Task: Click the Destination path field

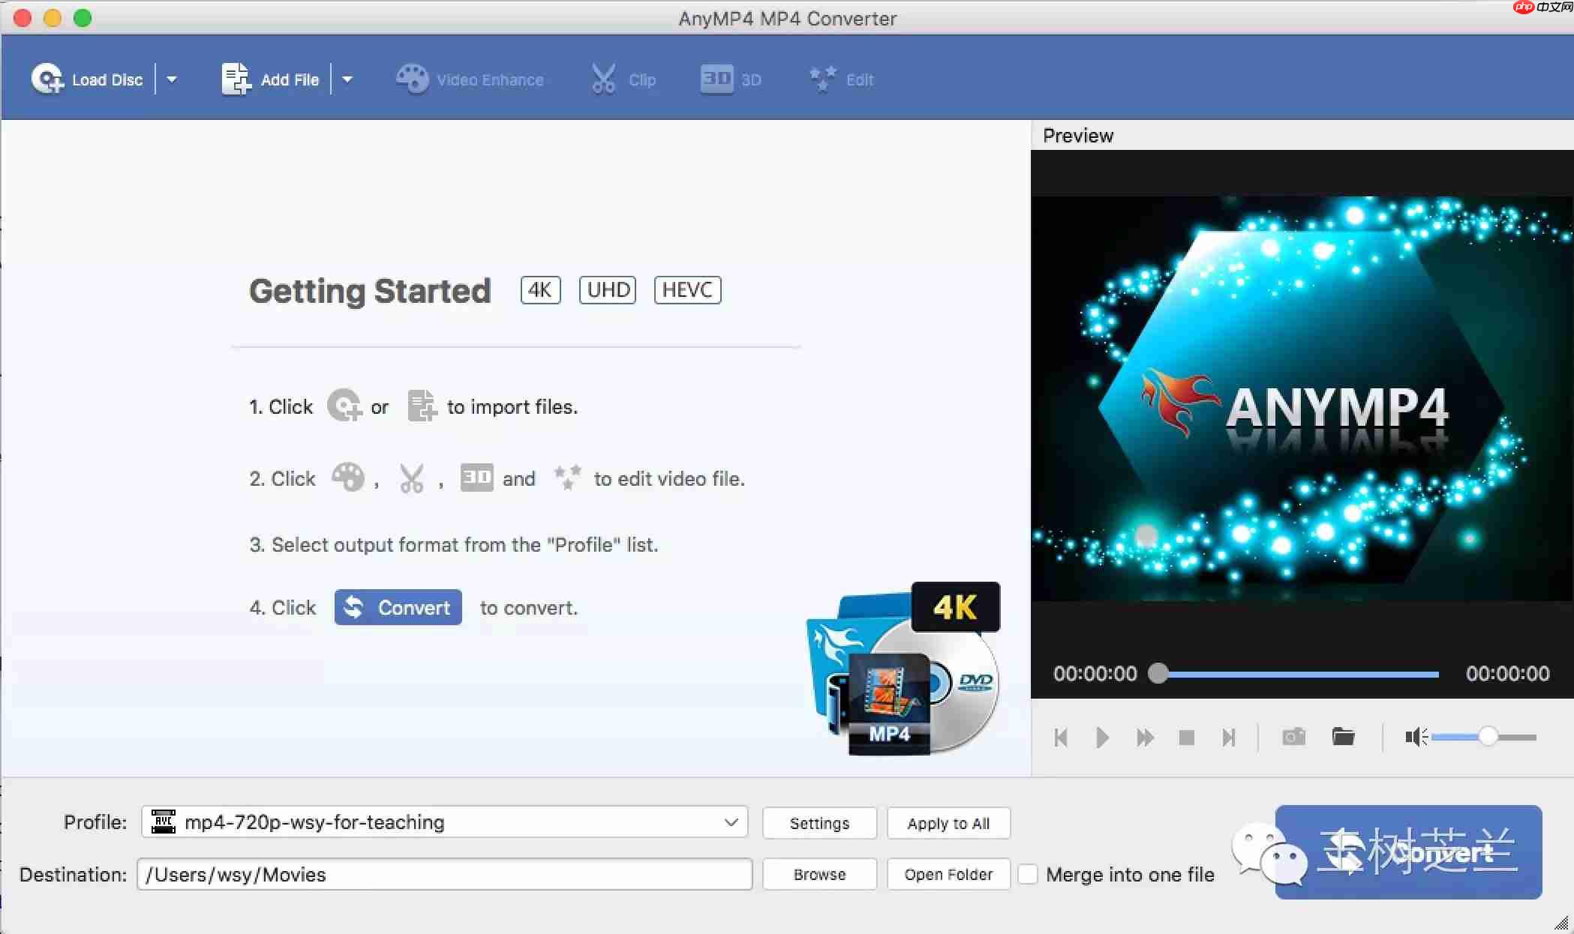Action: pyautogui.click(x=445, y=874)
